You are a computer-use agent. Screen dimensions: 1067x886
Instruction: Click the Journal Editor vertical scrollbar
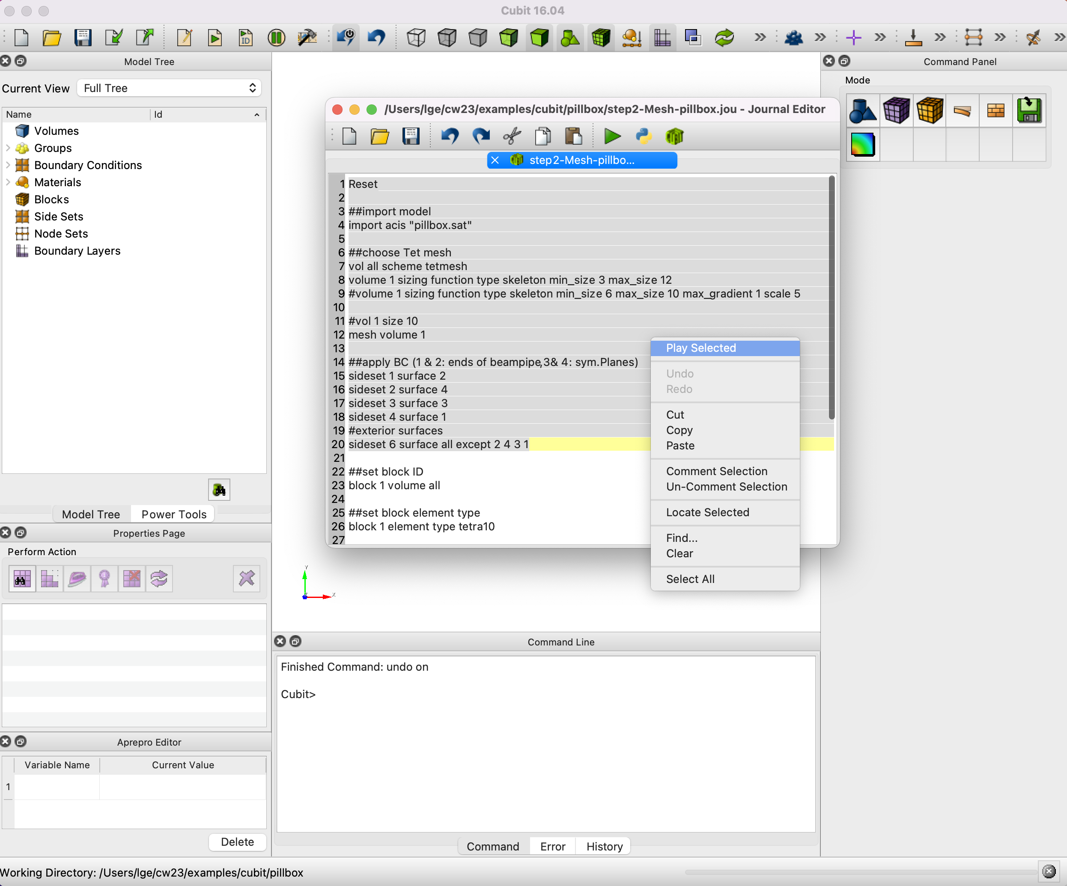click(x=831, y=298)
